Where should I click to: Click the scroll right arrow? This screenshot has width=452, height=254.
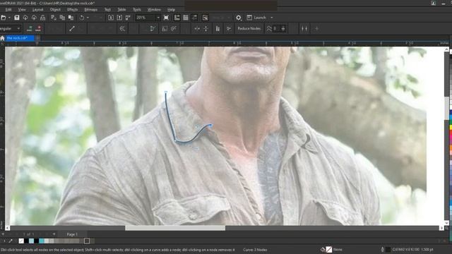click(441, 228)
